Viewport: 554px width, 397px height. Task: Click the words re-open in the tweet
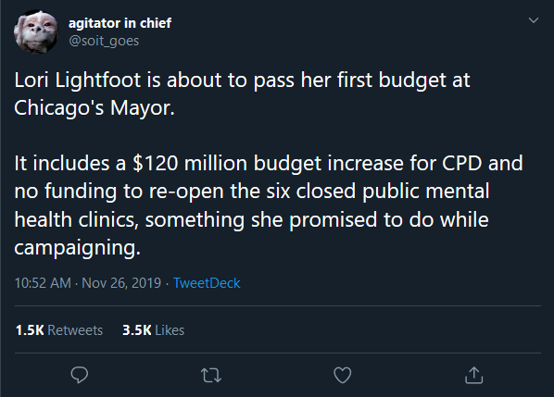186,192
